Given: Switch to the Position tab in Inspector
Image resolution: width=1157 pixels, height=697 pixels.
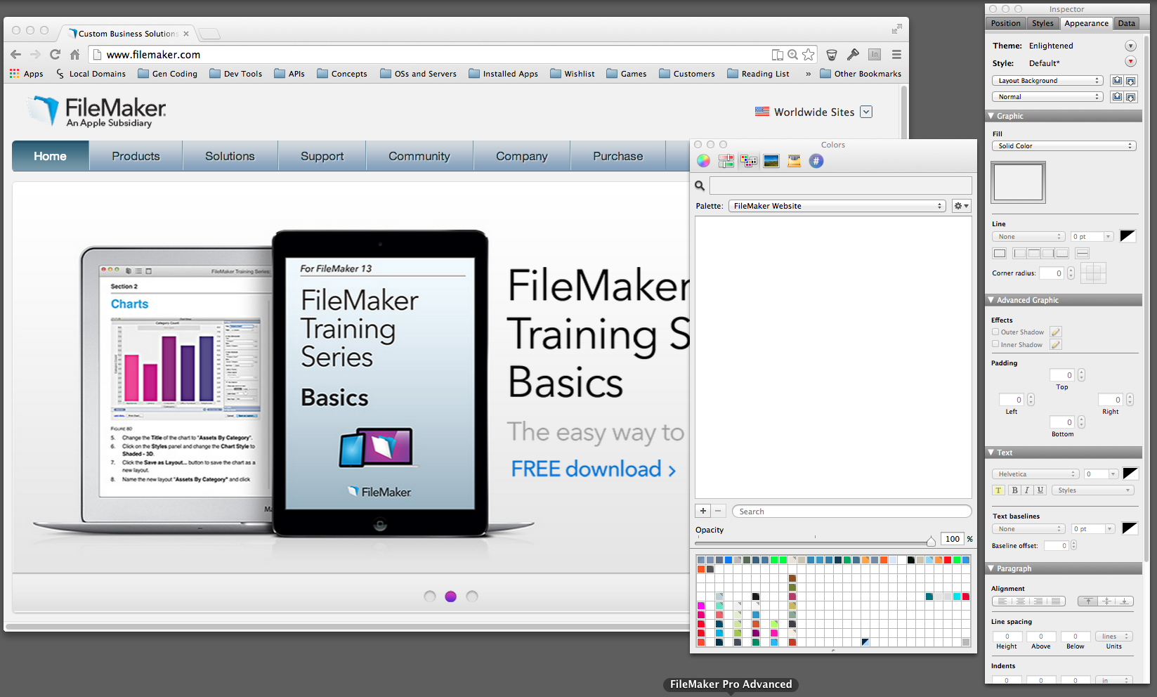Looking at the screenshot, I should (1006, 23).
